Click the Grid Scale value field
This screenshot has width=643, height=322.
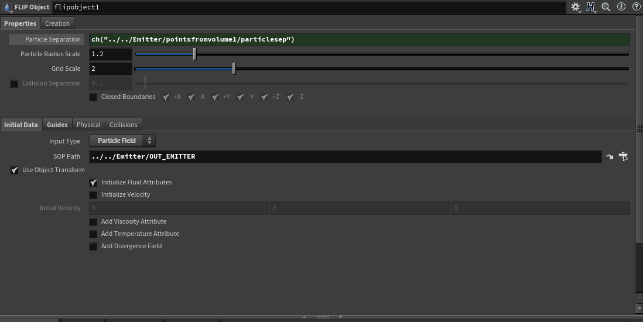(111, 69)
